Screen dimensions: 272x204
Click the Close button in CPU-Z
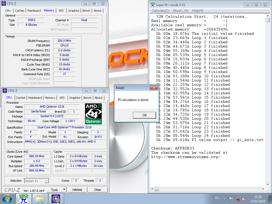[x=97, y=190]
